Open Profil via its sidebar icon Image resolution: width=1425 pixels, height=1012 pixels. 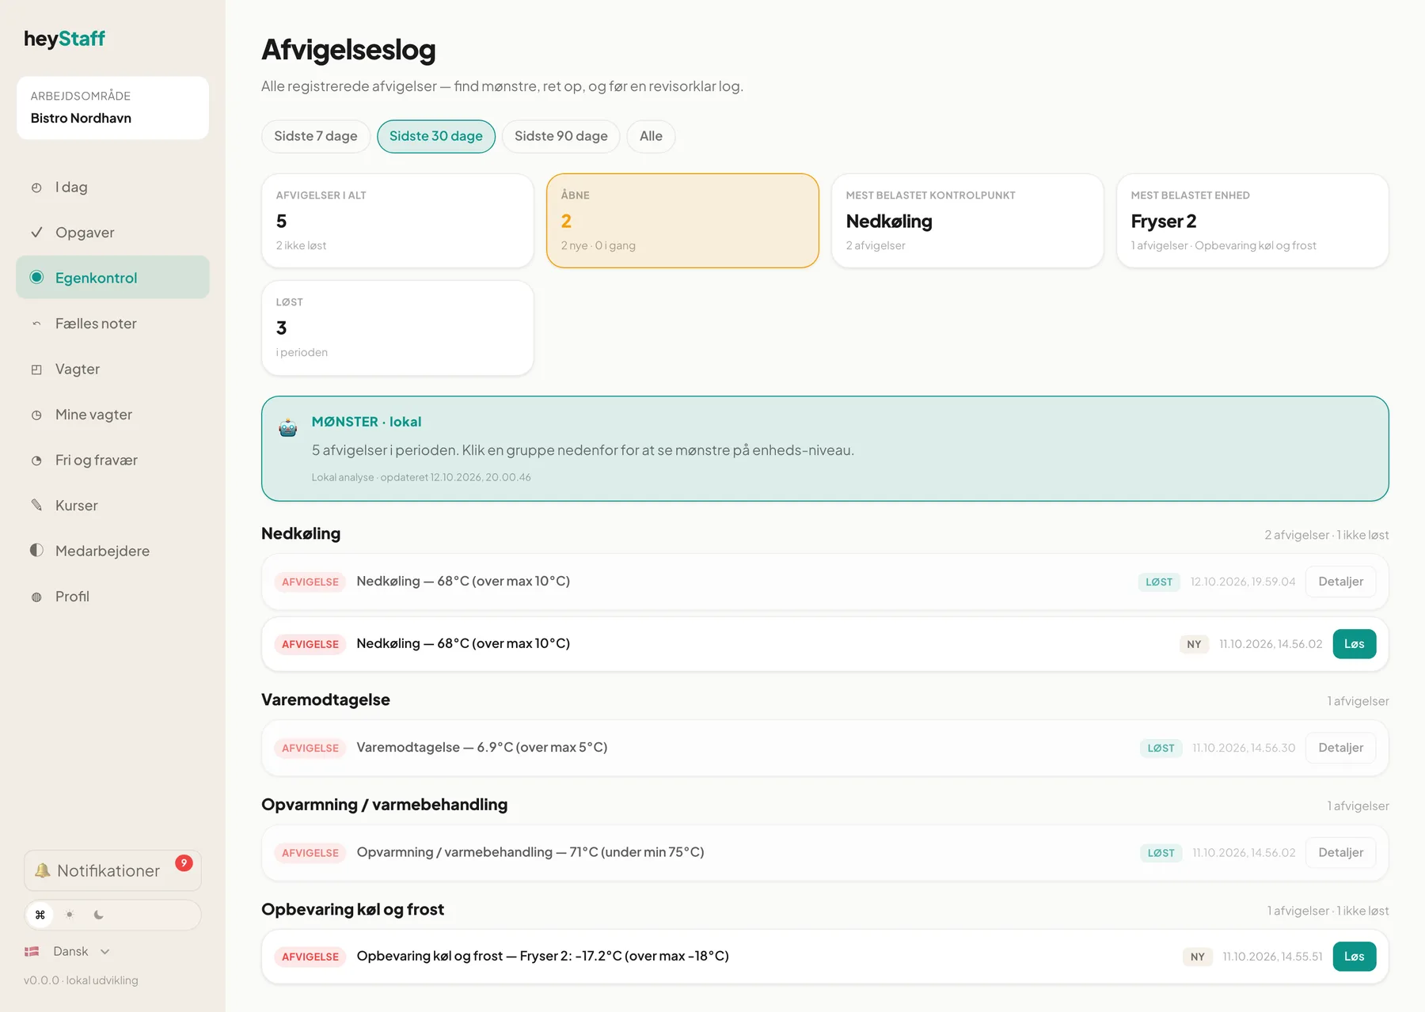(36, 597)
